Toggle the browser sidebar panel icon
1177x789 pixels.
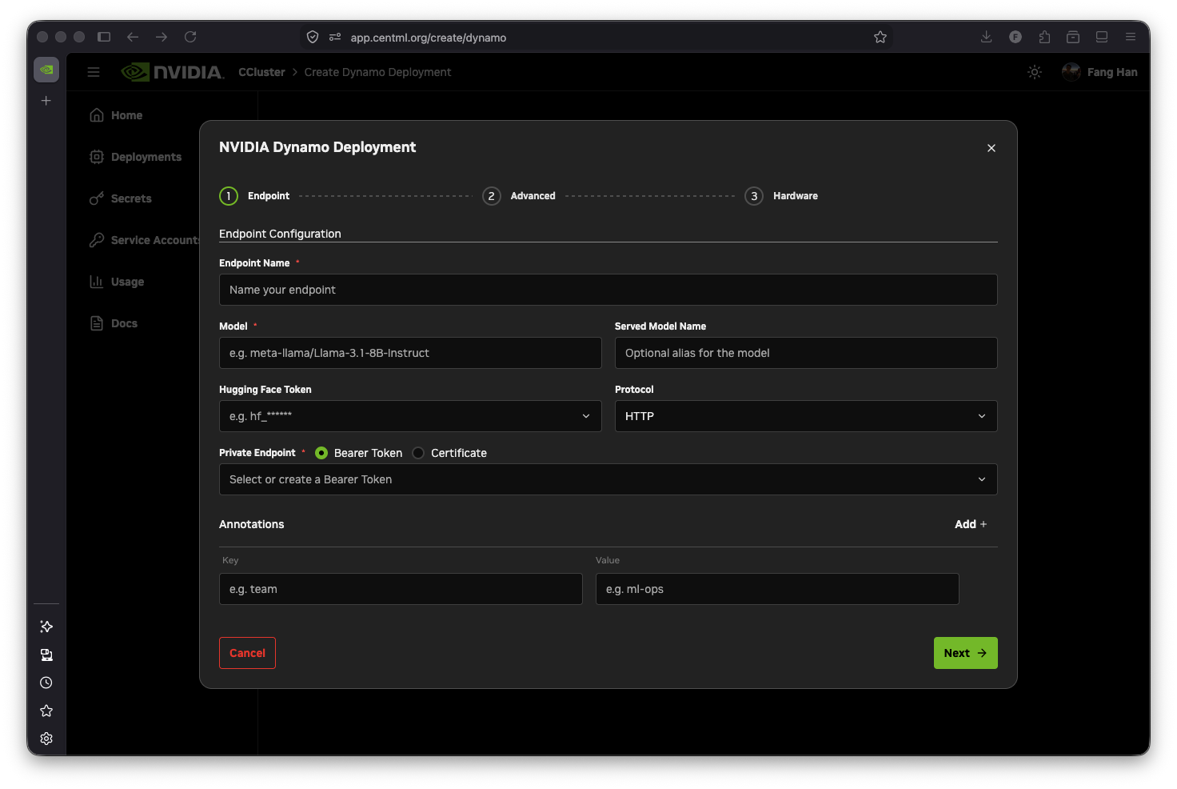tap(104, 37)
